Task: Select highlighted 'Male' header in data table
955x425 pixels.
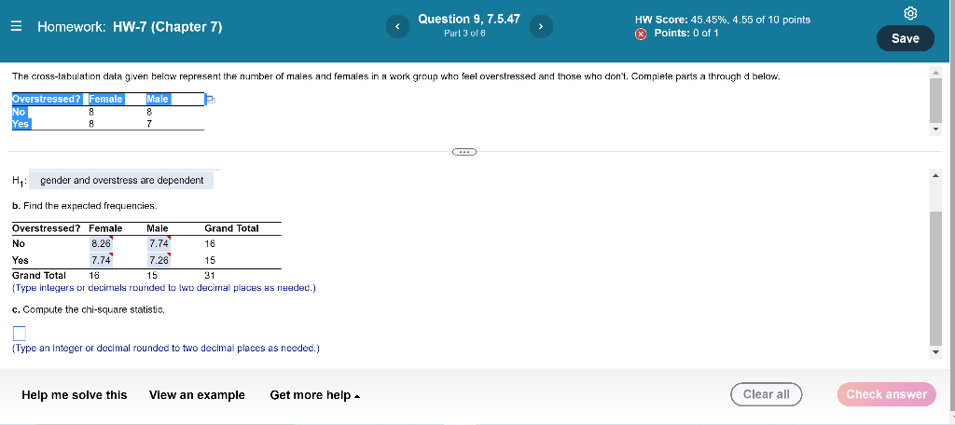Action: pyautogui.click(x=158, y=99)
